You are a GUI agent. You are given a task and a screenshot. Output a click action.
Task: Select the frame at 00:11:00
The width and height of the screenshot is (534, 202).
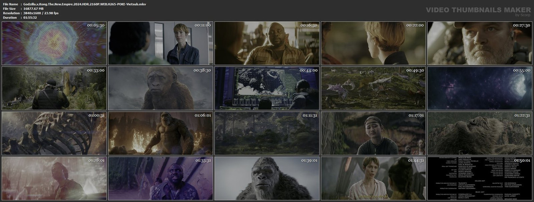[160, 43]
